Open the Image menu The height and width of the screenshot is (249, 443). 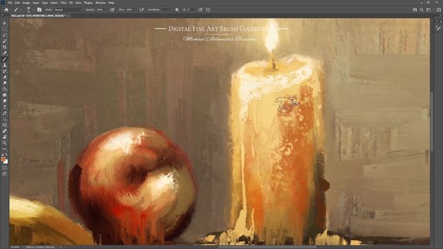tap(26, 3)
